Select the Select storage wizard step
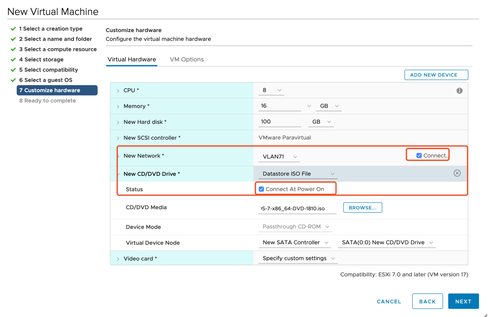Viewport: 488px width, 317px height. (x=46, y=60)
